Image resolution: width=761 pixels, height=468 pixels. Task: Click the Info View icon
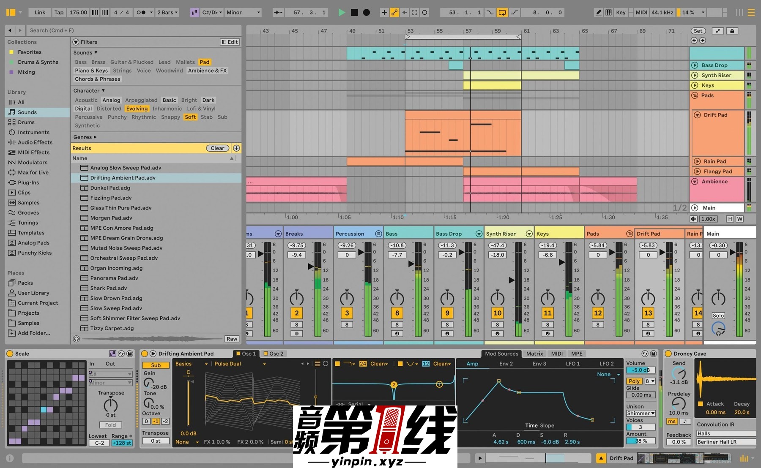click(10, 458)
